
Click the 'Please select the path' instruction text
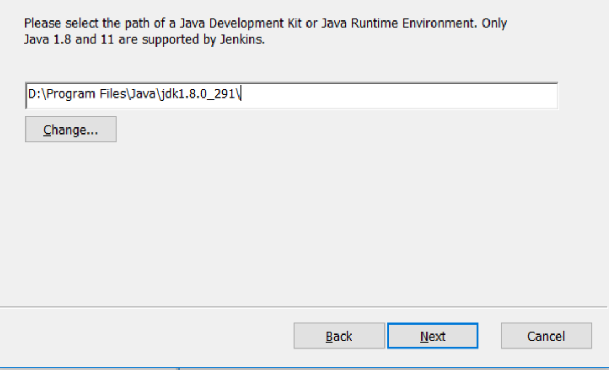[72, 24]
